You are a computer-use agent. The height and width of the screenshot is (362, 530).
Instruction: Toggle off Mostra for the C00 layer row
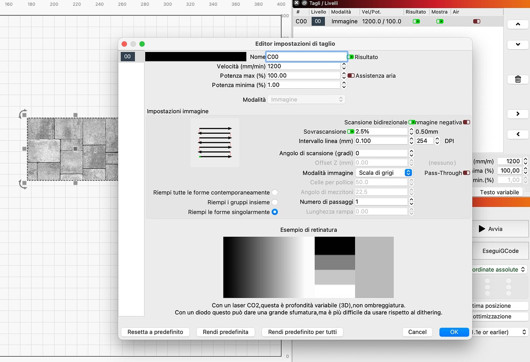pos(440,21)
